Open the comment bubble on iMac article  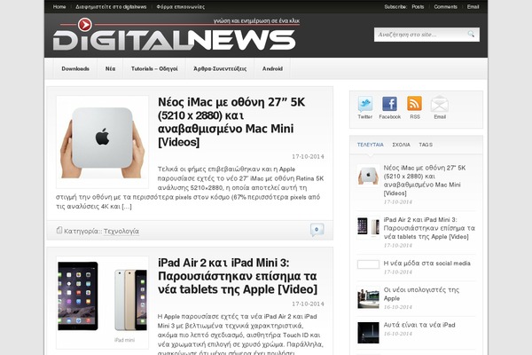pos(317,230)
